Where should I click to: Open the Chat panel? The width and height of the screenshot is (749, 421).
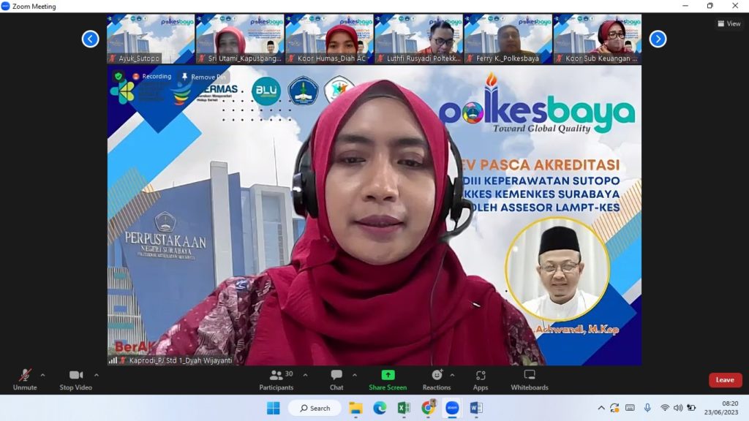point(336,380)
